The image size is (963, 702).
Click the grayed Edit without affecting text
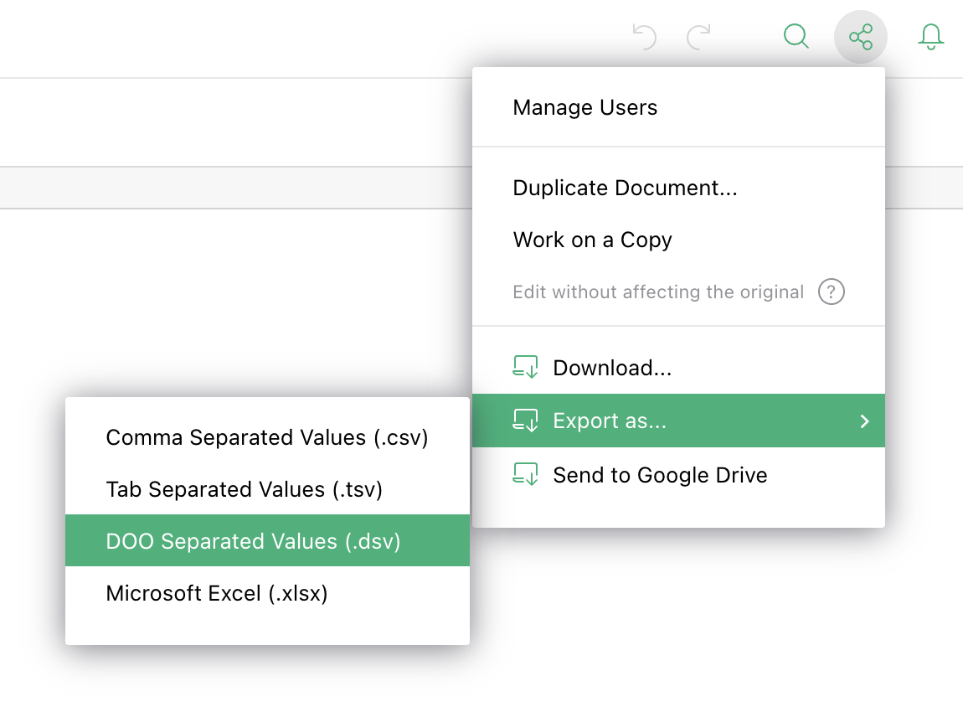point(657,292)
